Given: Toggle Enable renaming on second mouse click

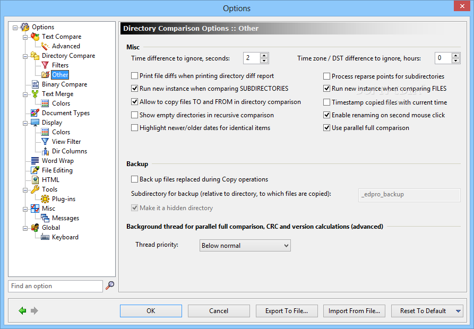Looking at the screenshot, I should coord(326,115).
